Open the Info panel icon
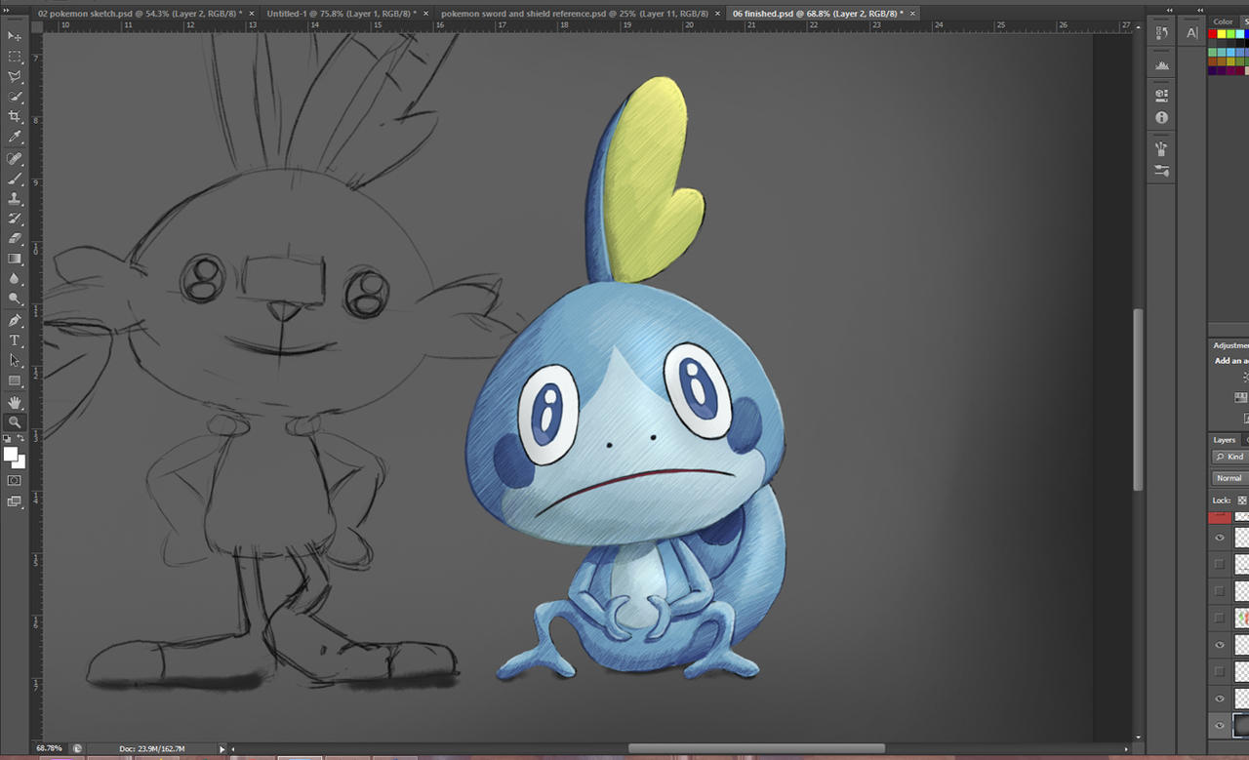This screenshot has width=1249, height=760. point(1161,117)
